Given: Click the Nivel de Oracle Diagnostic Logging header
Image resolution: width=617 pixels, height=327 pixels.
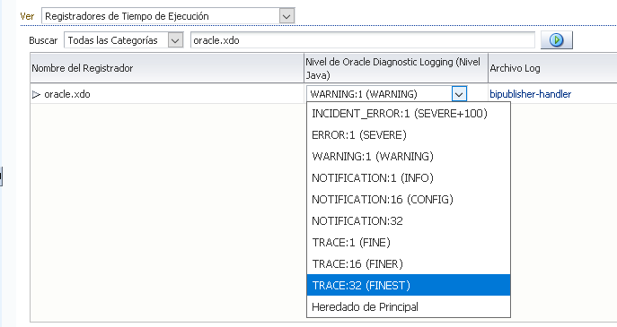Looking at the screenshot, I should (396, 68).
